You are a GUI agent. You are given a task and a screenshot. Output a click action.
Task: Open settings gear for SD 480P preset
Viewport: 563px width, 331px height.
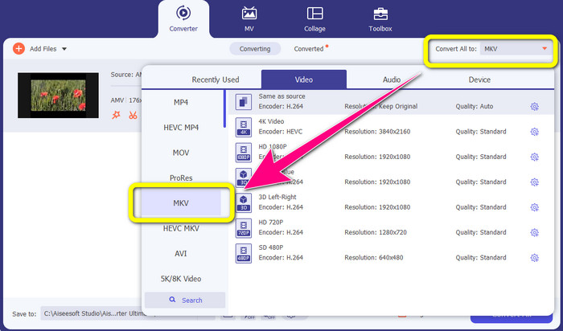coord(534,257)
